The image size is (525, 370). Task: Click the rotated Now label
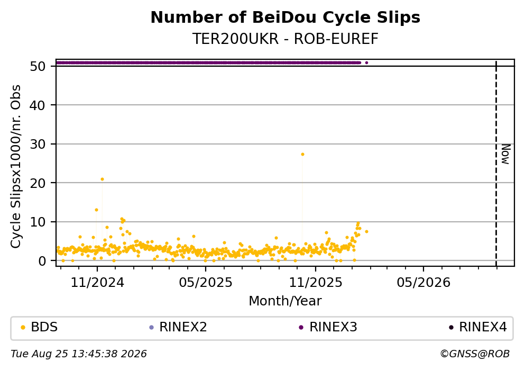coord(505,154)
